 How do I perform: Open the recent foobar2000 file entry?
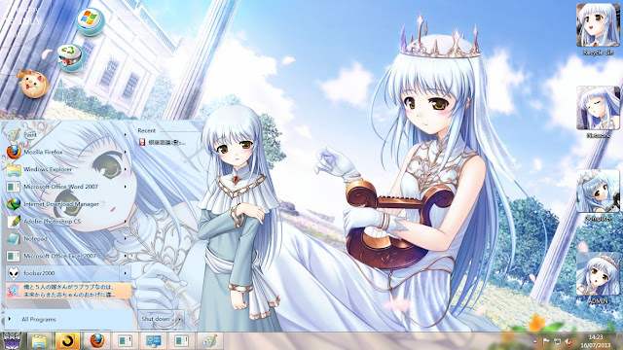click(x=163, y=142)
